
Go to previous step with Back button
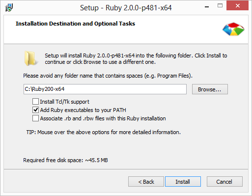click(146, 182)
